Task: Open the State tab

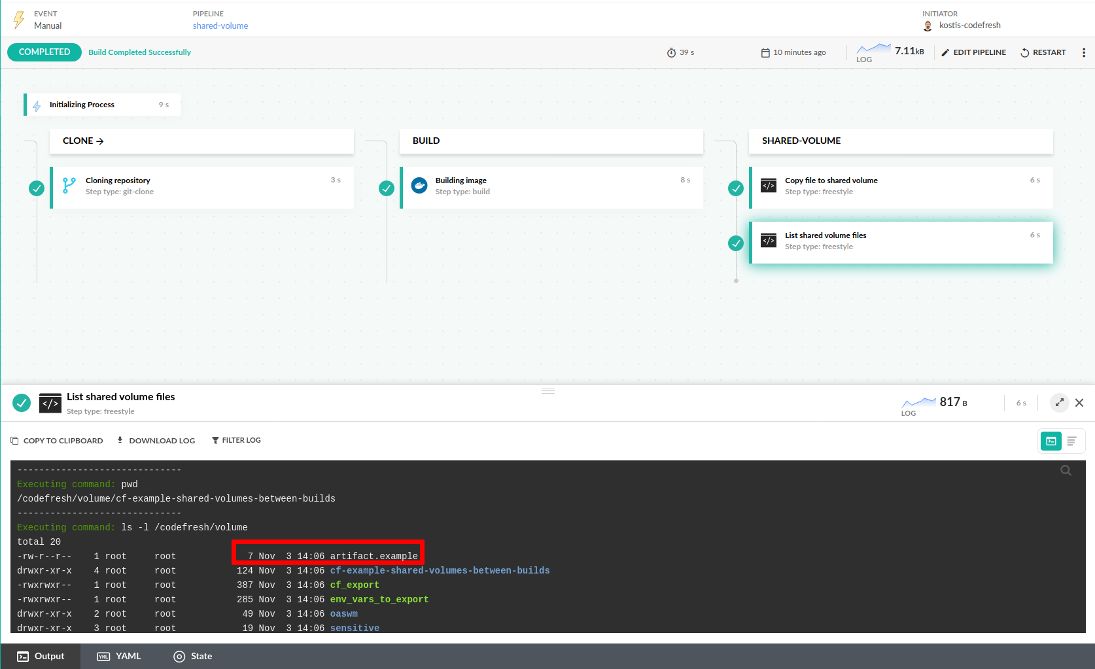Action: pyautogui.click(x=193, y=656)
